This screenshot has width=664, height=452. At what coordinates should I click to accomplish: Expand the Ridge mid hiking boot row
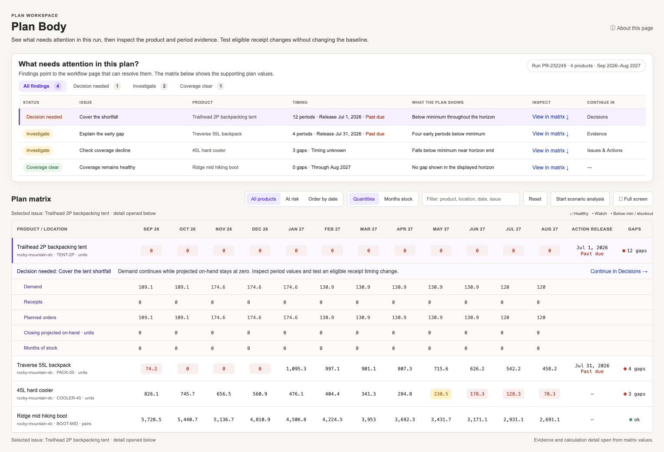coord(332,419)
